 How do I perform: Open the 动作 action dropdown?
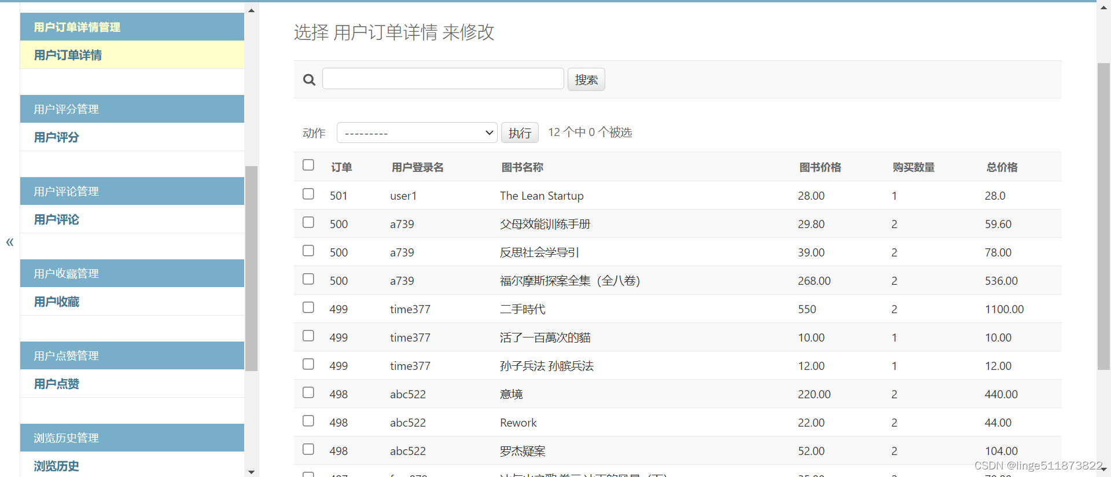pyautogui.click(x=417, y=133)
